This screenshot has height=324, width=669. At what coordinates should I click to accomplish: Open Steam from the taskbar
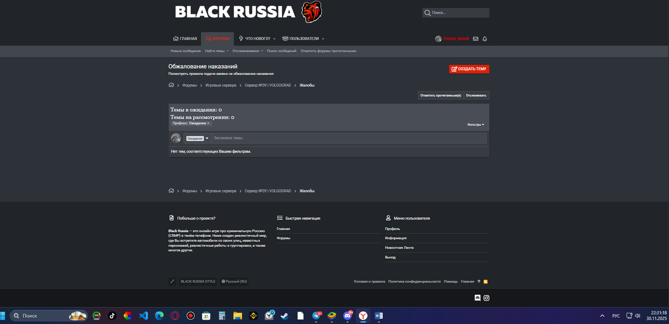pos(284,316)
